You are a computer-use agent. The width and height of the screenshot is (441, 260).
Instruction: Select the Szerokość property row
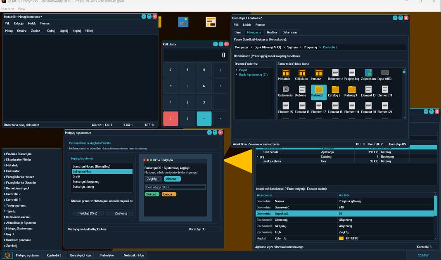click(x=344, y=208)
